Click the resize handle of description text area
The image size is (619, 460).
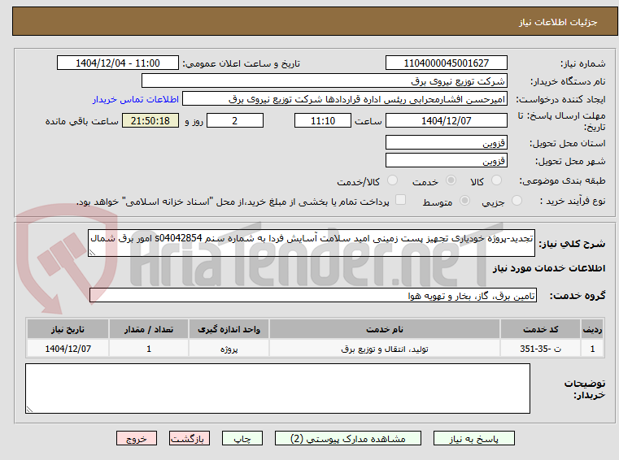[93, 253]
